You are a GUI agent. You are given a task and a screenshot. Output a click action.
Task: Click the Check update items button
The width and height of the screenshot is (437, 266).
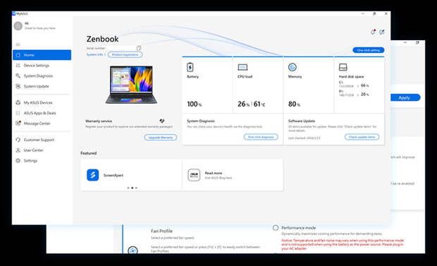(x=362, y=137)
